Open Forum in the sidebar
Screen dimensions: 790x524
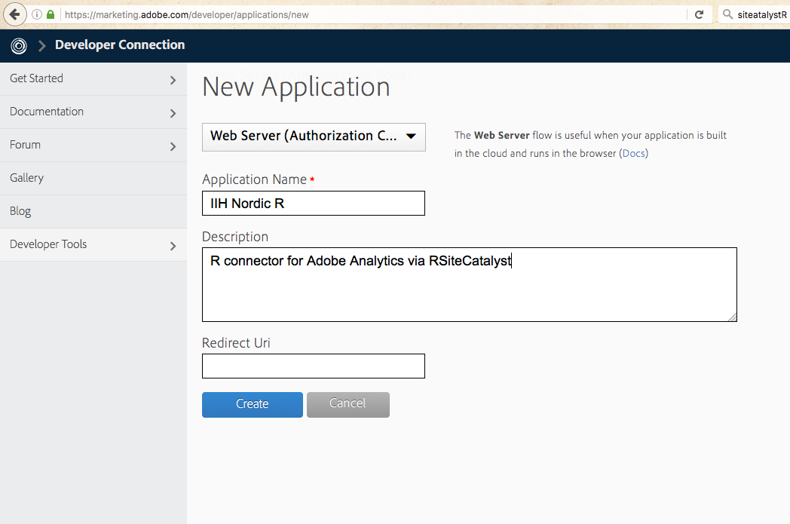(x=93, y=145)
